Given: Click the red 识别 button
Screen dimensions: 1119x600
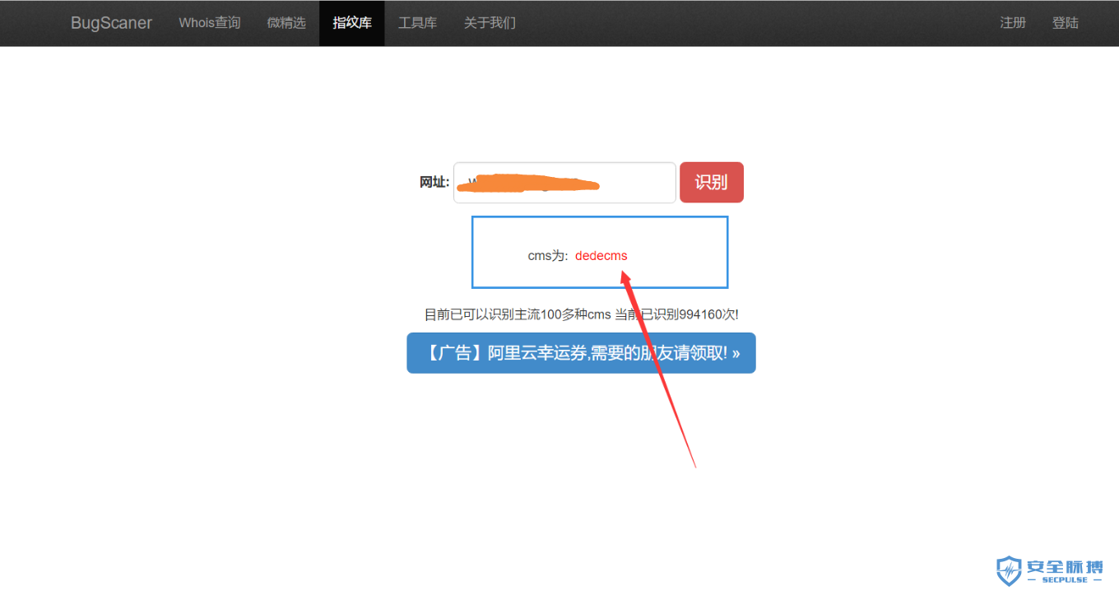Looking at the screenshot, I should click(x=712, y=183).
